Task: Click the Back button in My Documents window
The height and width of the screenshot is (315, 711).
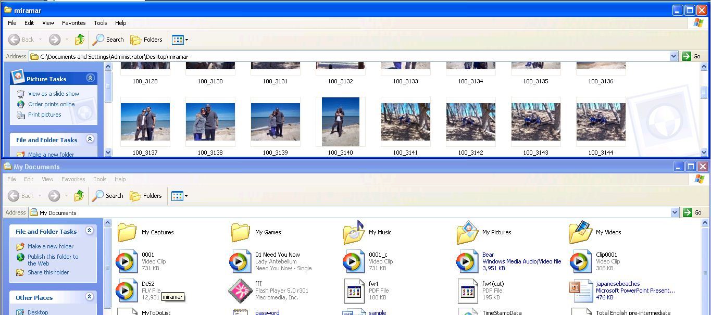Action: click(21, 196)
